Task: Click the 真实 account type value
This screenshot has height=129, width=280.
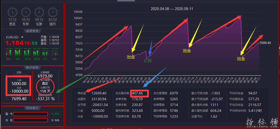Action: 45,84
